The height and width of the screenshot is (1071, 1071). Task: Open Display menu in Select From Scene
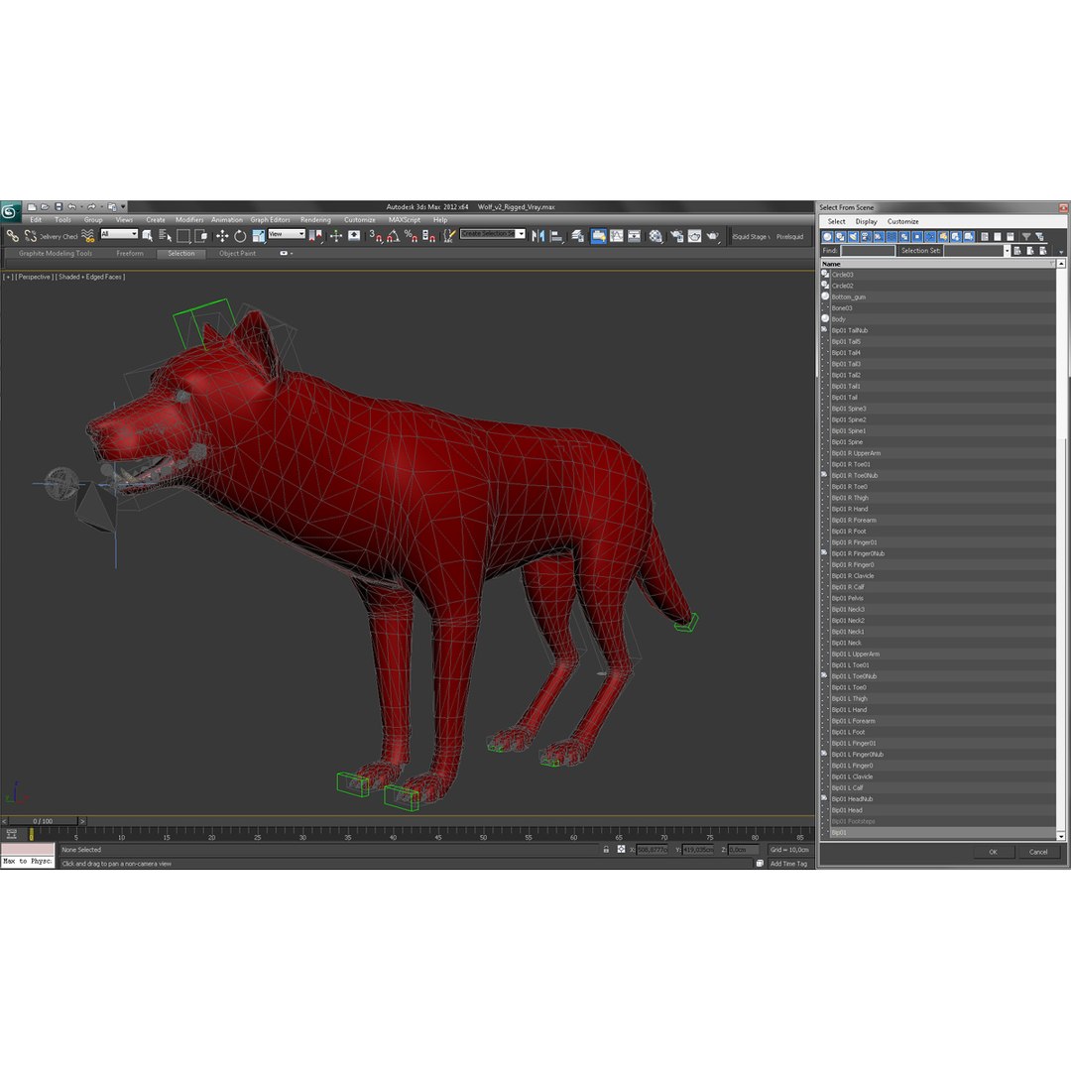click(x=866, y=222)
